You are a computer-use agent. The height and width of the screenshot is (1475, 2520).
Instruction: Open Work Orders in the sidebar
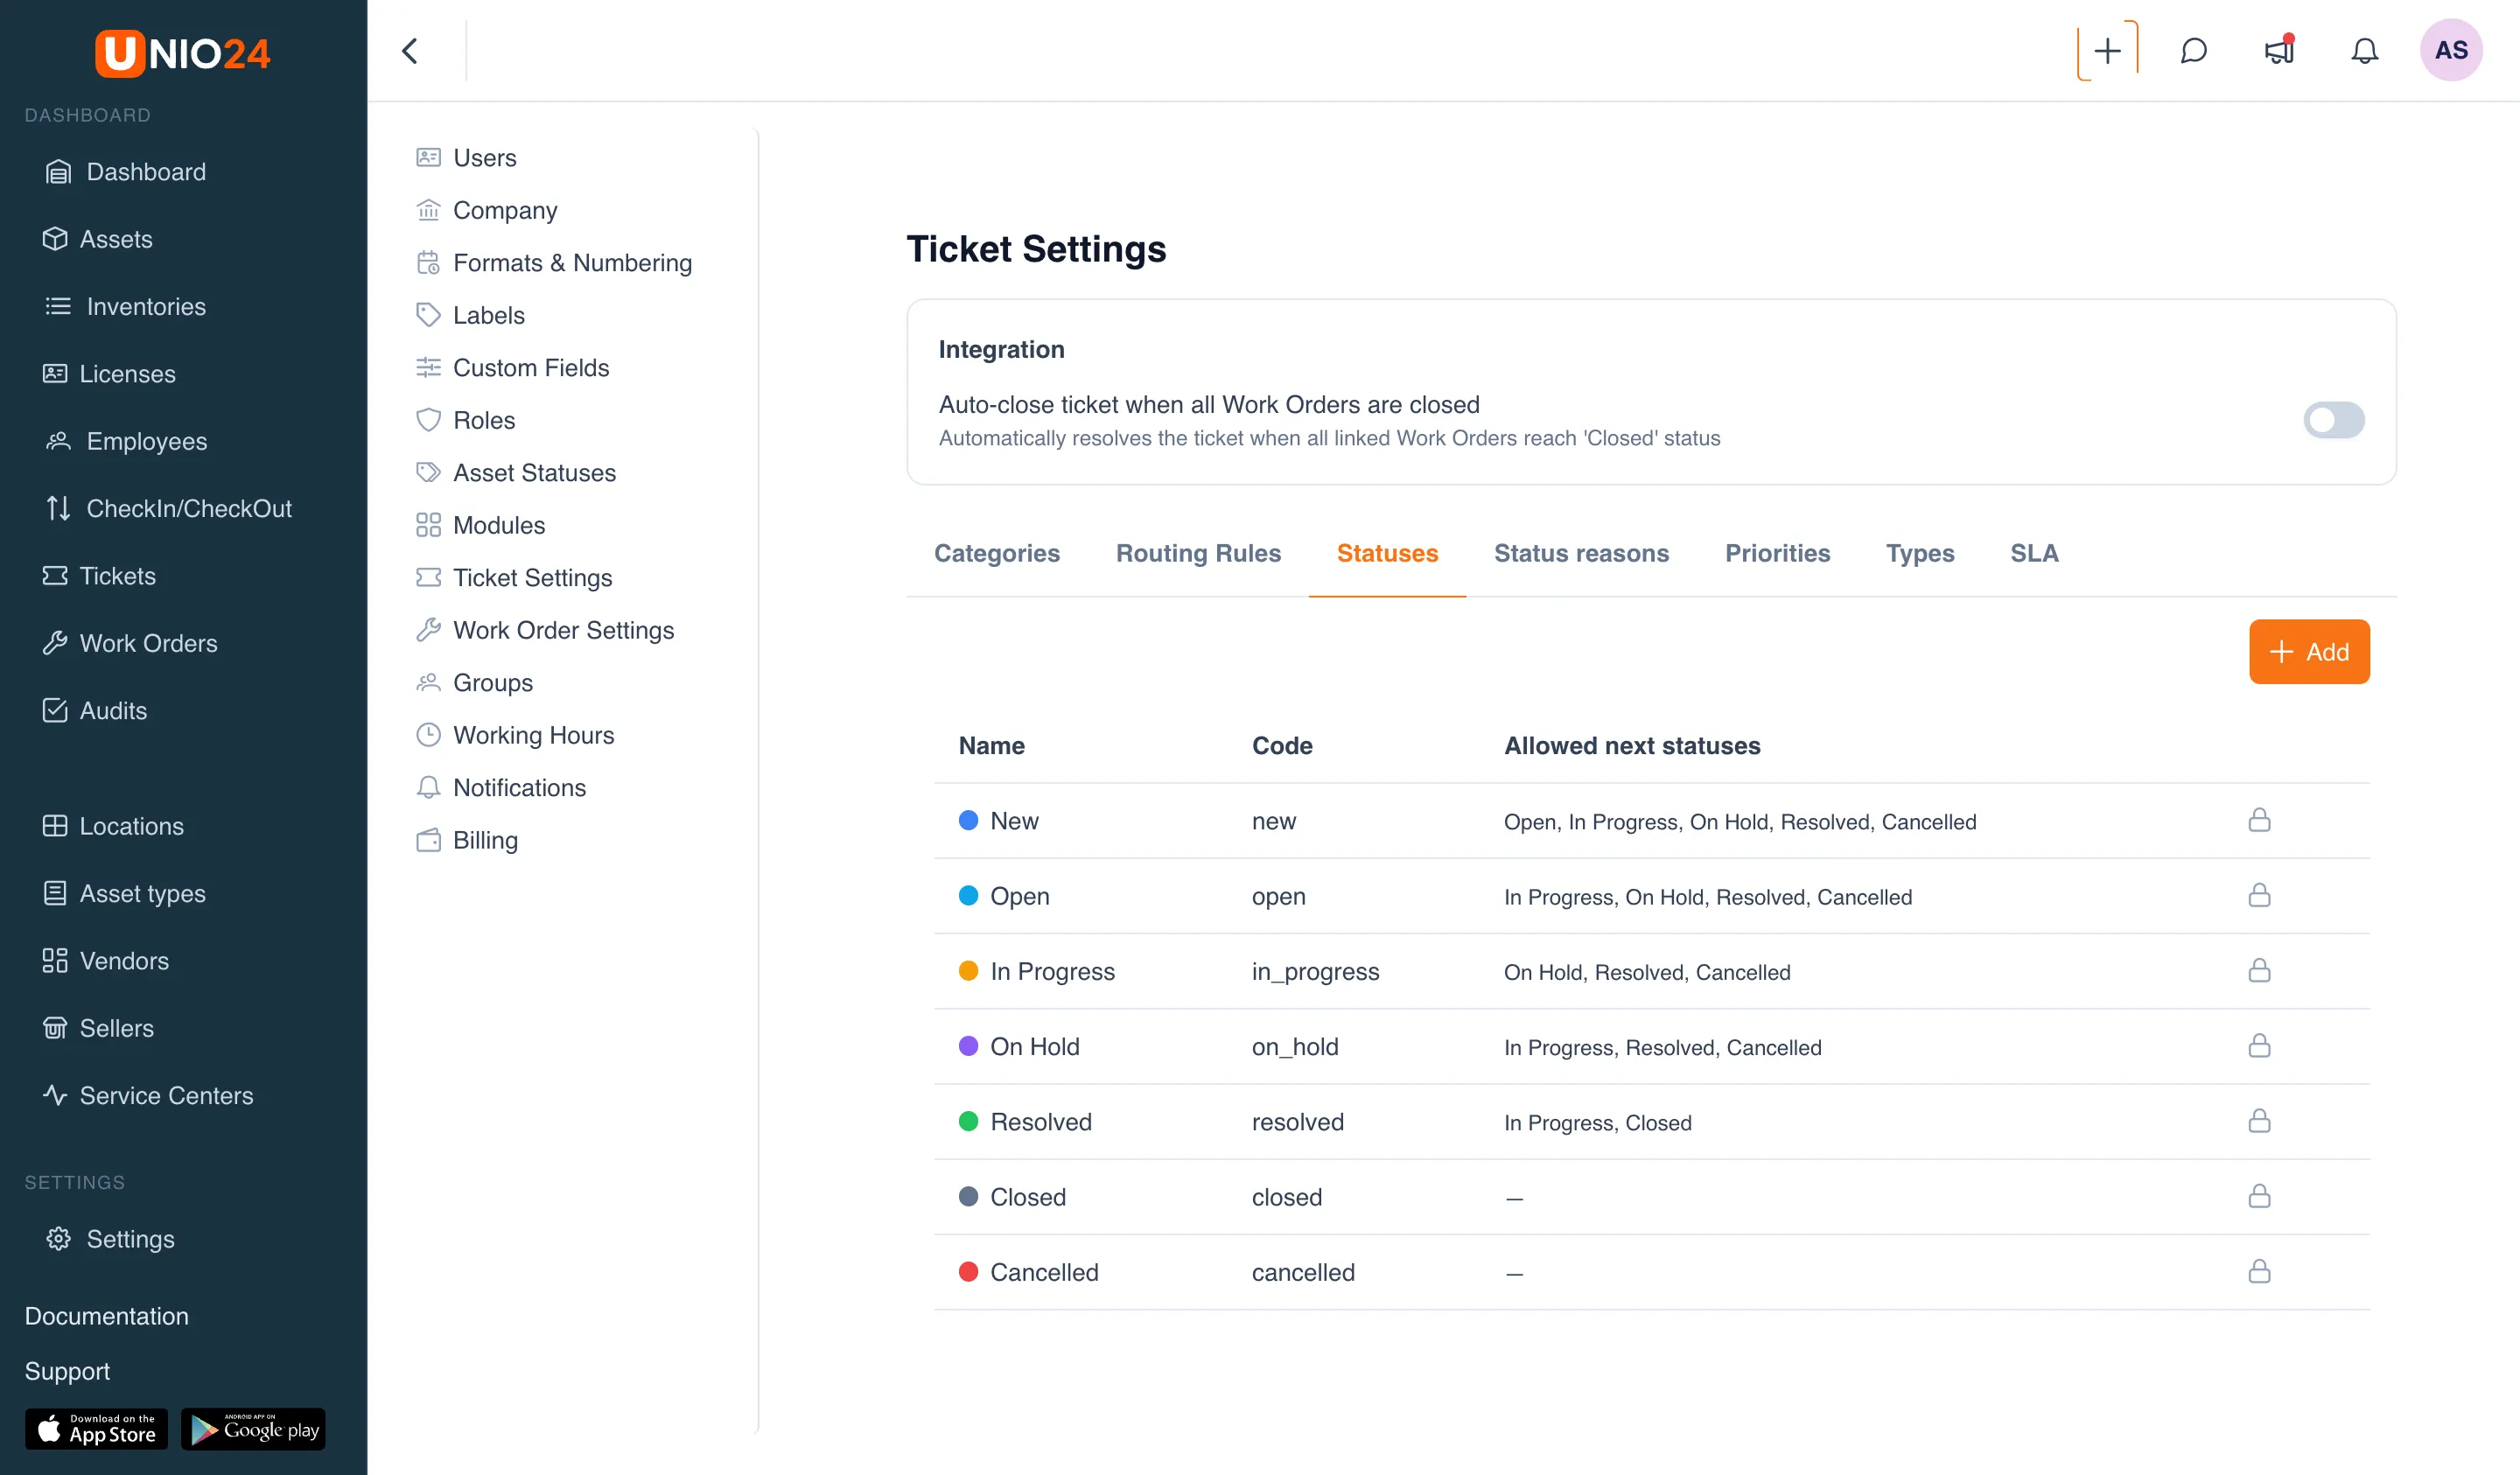coord(130,643)
